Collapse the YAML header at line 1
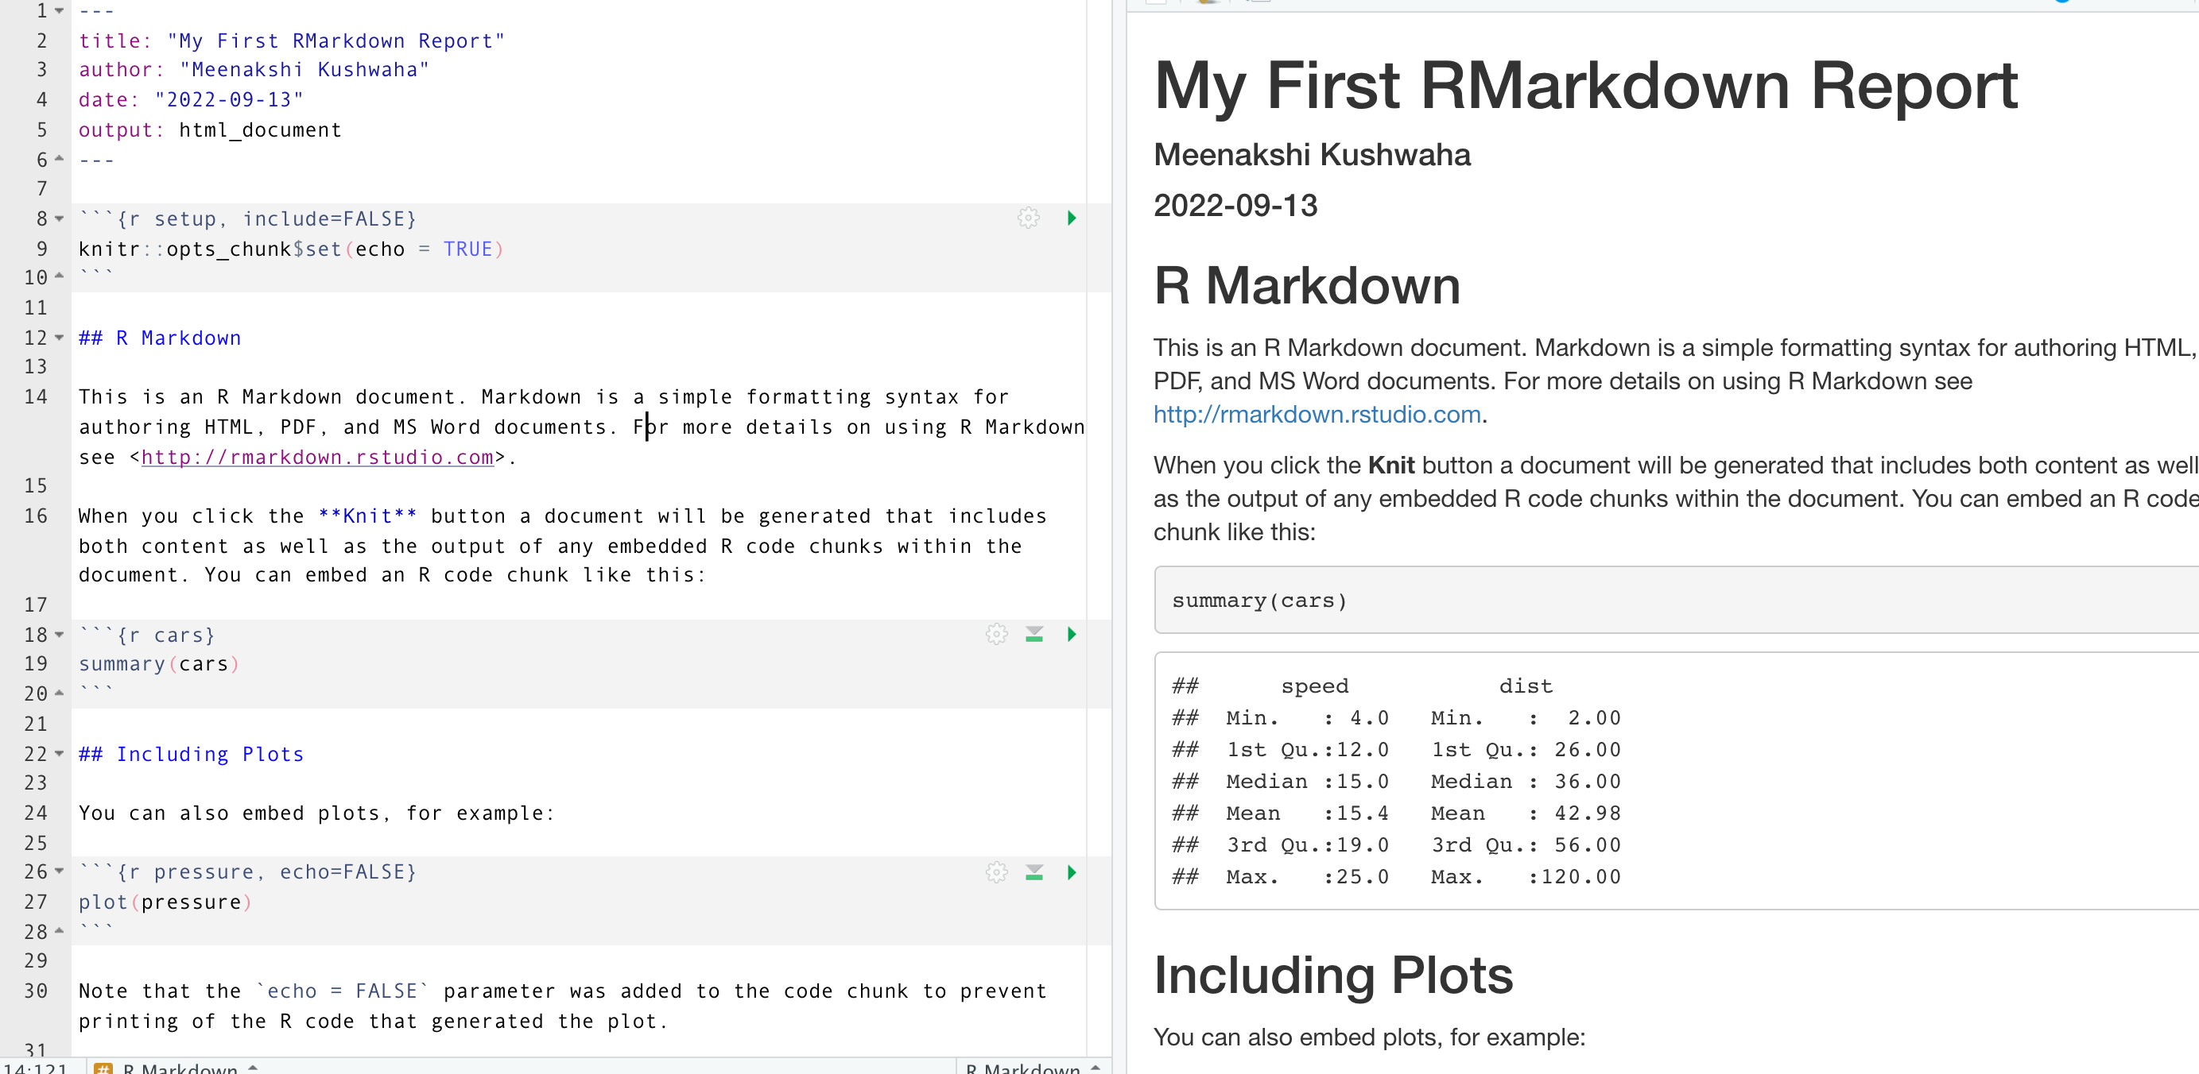Viewport: 2199px width, 1074px height. coord(59,11)
